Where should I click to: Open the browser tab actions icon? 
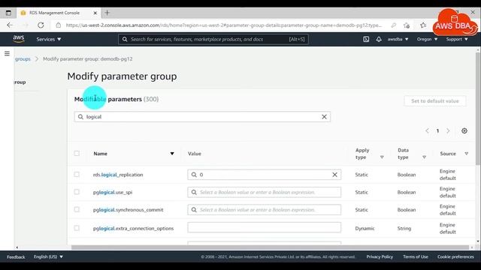coord(8,13)
